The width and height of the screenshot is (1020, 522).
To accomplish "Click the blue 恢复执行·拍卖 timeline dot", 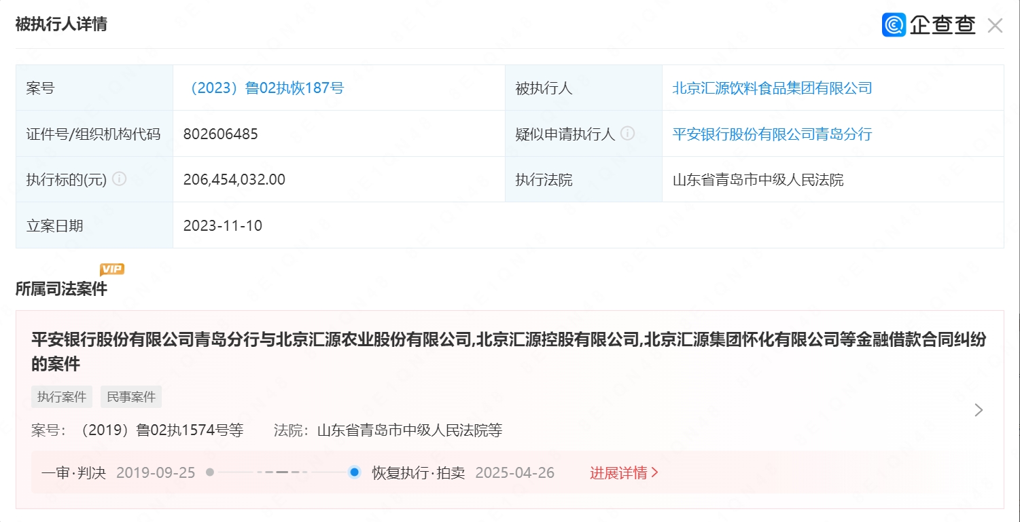I will tap(354, 472).
